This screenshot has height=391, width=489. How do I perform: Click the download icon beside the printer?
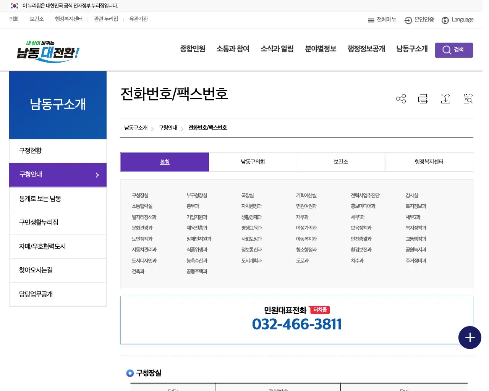(x=445, y=99)
